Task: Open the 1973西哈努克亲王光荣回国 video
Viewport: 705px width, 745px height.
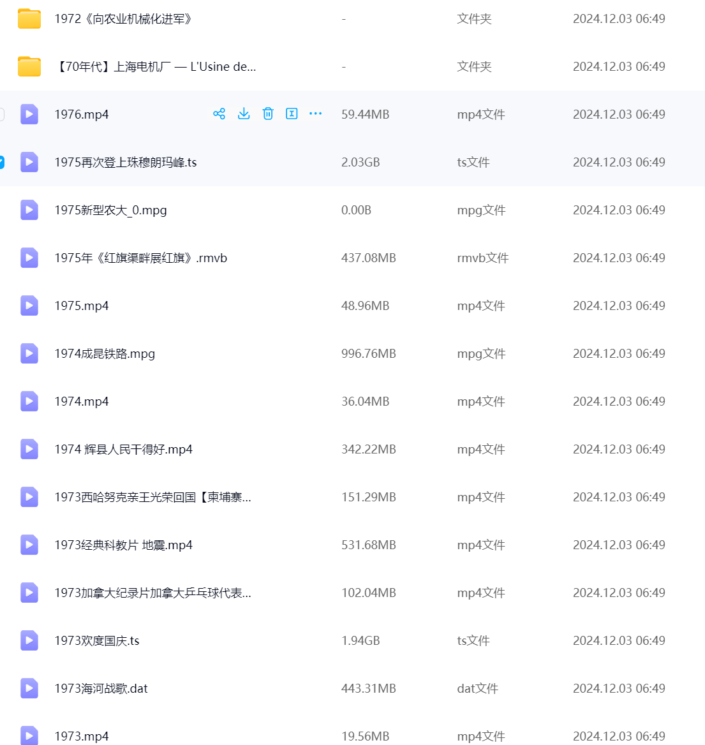Action: [152, 497]
